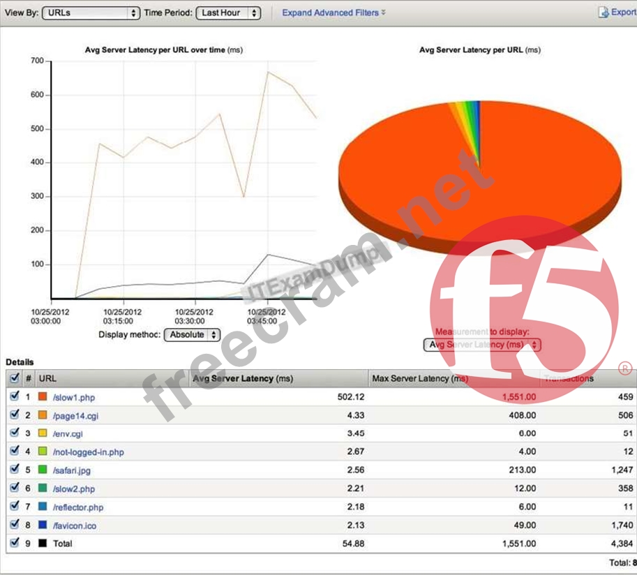Click the 10/25/2012 03:15:00 axis label
The image size is (637, 575).
click(x=122, y=317)
